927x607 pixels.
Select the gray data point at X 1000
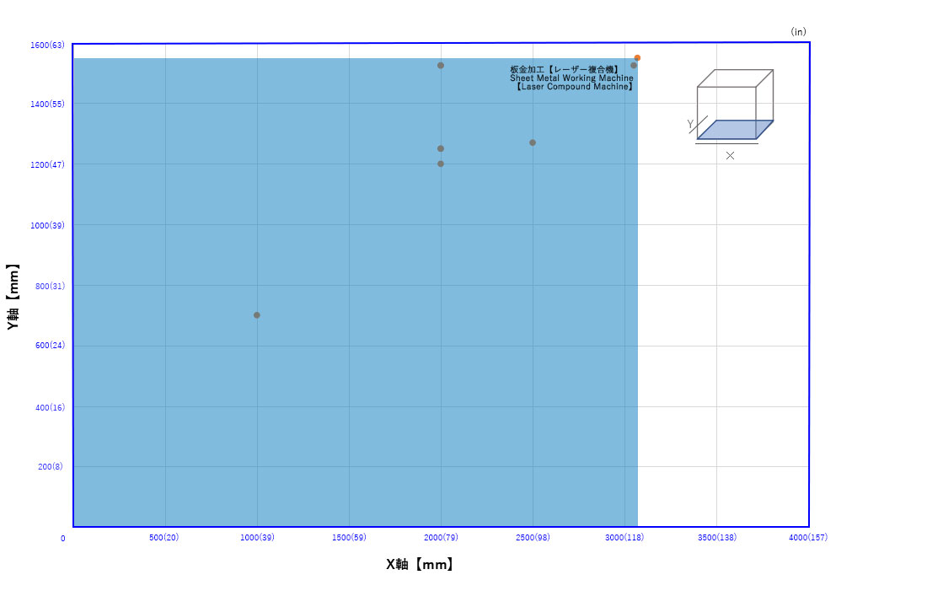point(257,315)
